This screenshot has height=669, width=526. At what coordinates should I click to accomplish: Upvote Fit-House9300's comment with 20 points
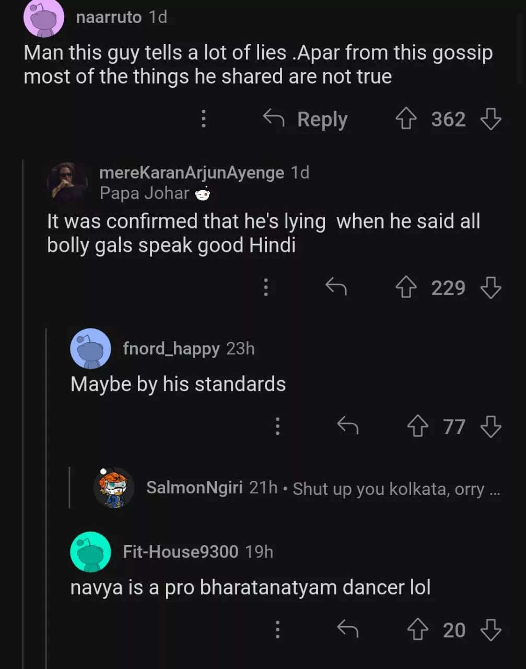[x=417, y=630]
